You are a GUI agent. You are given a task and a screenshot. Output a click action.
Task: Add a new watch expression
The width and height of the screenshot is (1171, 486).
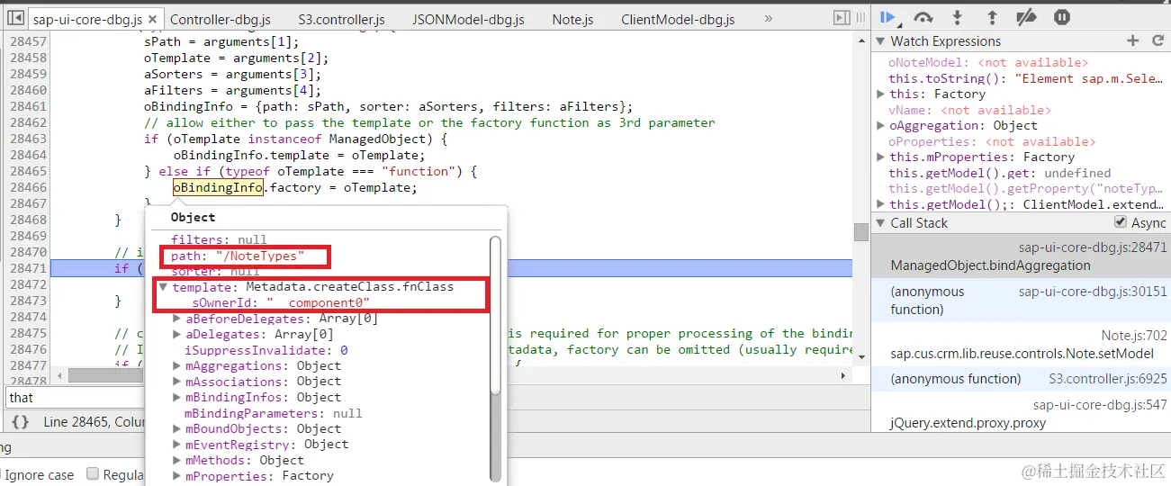coord(1132,40)
